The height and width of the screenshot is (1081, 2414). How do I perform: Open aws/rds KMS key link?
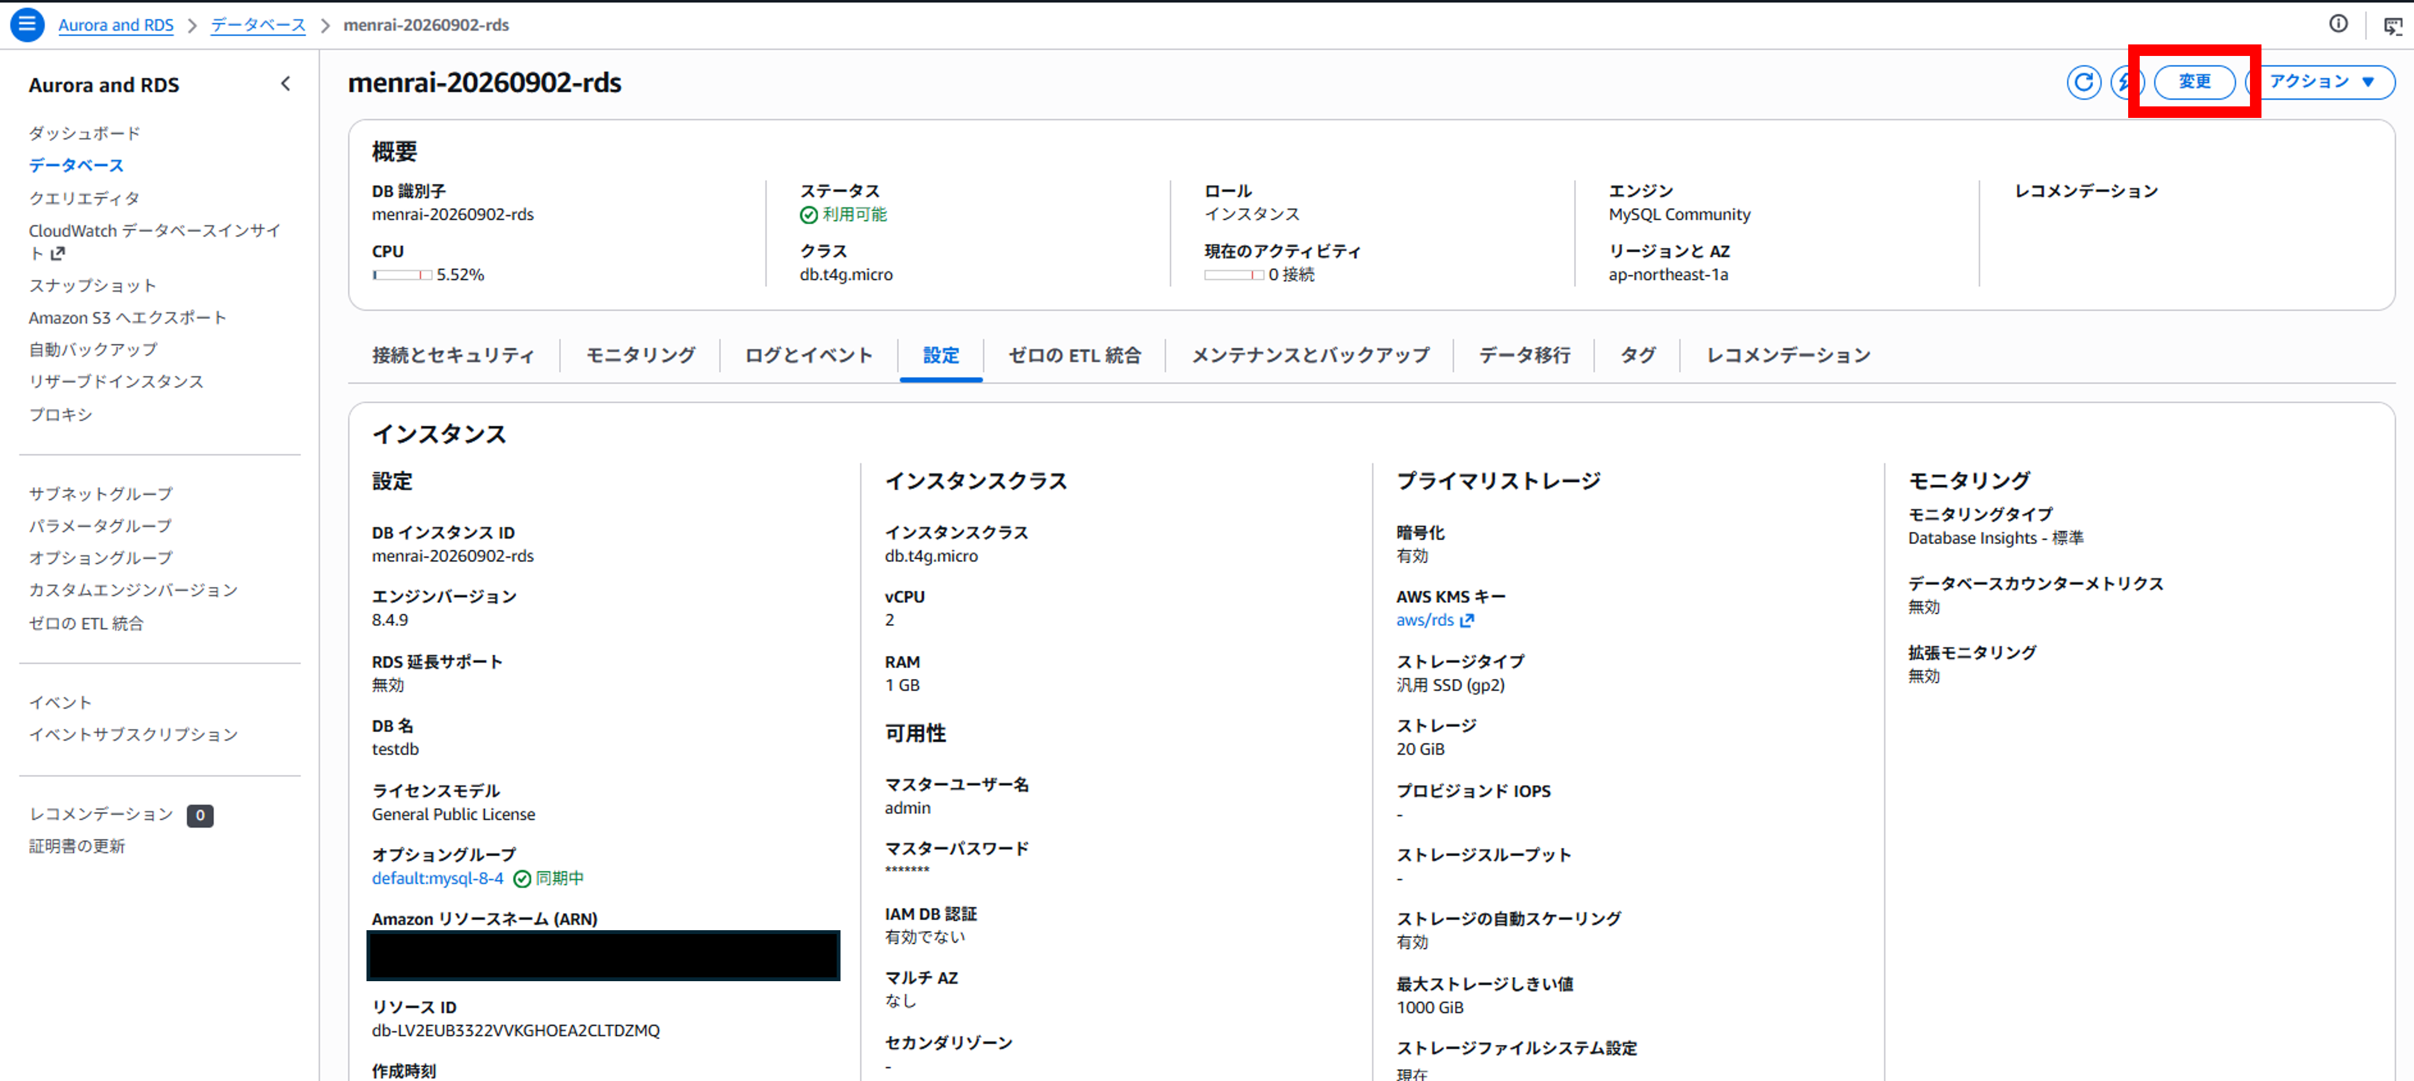click(x=1424, y=620)
